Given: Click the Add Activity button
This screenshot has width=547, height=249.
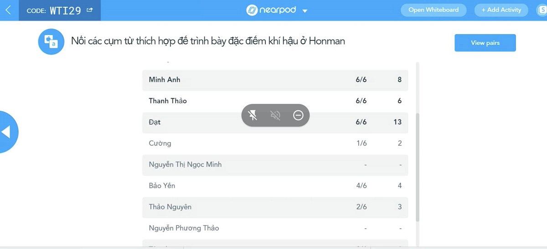Looking at the screenshot, I should point(501,10).
